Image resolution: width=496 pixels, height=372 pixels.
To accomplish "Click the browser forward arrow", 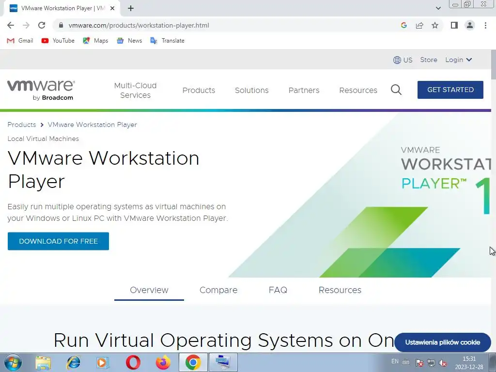I will (x=26, y=25).
